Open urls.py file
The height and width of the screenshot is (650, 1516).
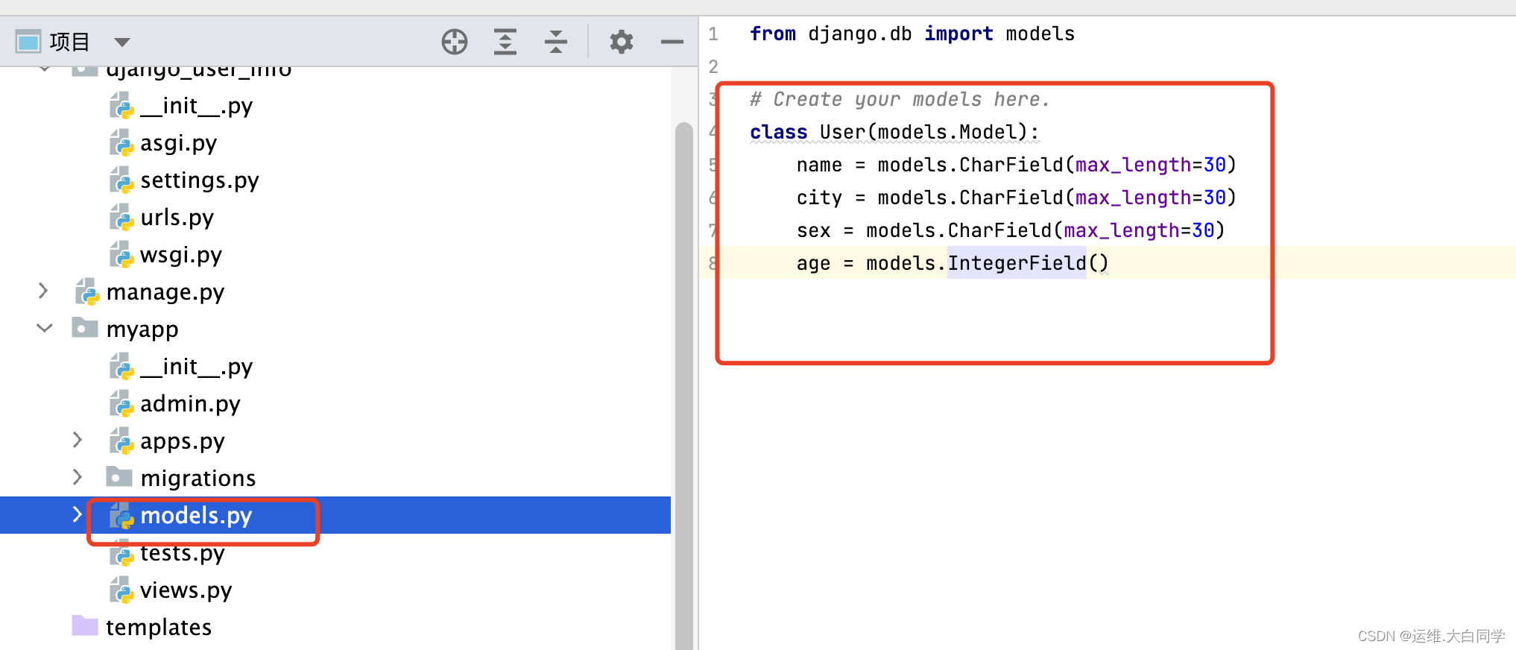pos(177,218)
